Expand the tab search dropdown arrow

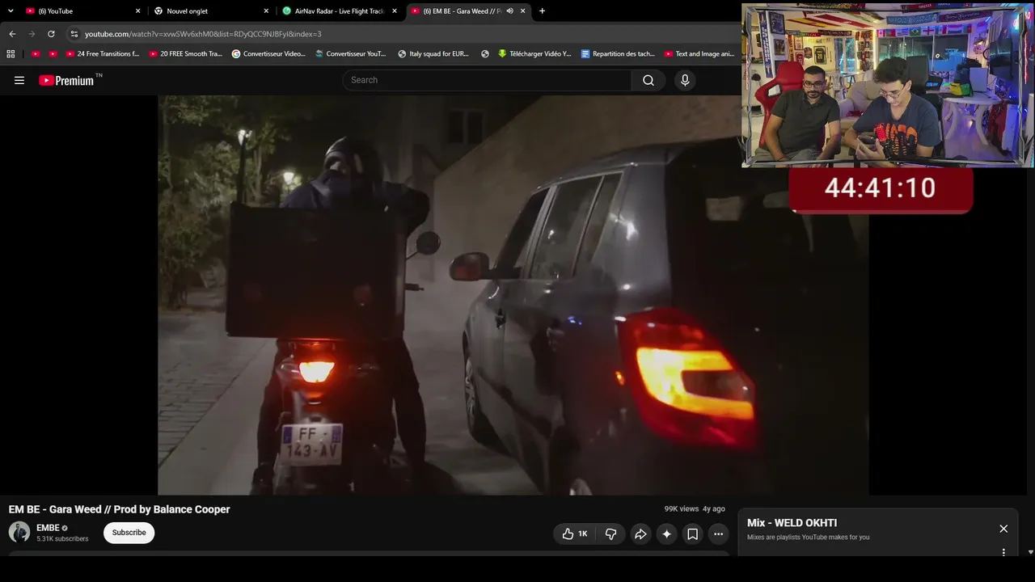pyautogui.click(x=11, y=11)
